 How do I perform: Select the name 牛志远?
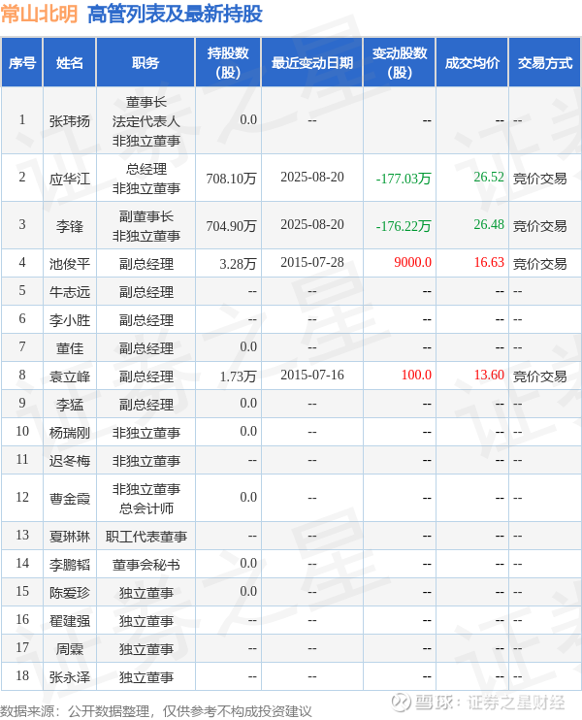pos(70,292)
